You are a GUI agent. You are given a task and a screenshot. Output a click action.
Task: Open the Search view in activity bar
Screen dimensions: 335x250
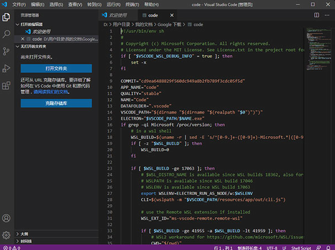tap(6, 34)
